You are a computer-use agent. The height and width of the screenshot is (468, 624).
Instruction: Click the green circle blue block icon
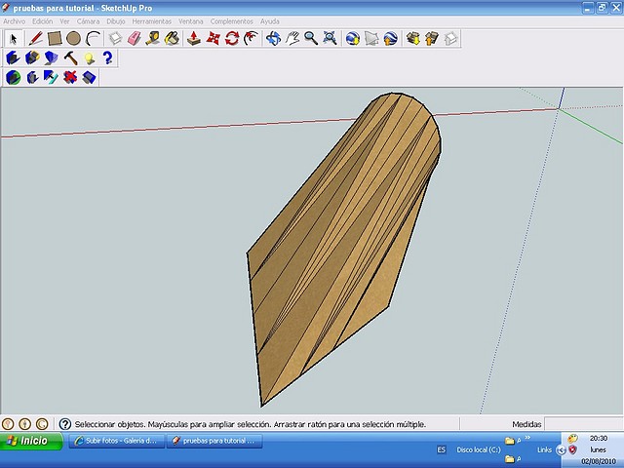click(13, 77)
